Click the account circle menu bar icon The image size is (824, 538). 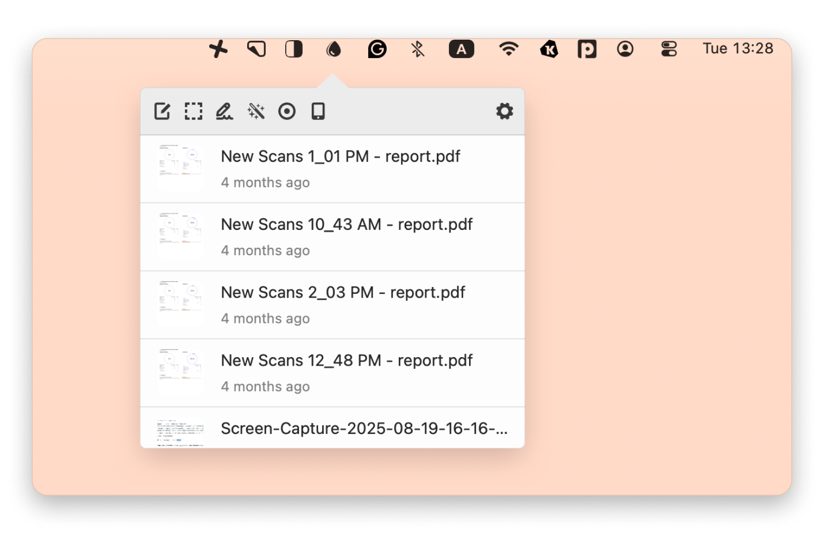625,50
